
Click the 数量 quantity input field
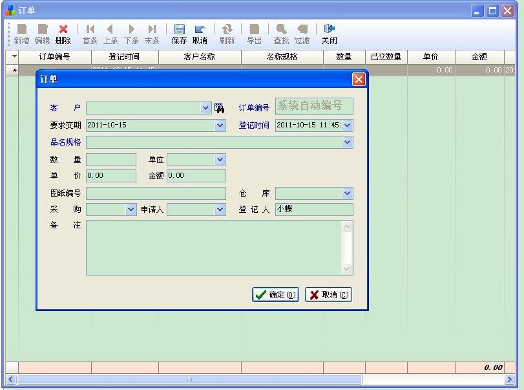tap(110, 160)
